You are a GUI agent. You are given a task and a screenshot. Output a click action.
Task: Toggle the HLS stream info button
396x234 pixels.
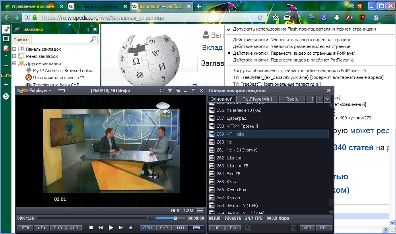point(200,211)
